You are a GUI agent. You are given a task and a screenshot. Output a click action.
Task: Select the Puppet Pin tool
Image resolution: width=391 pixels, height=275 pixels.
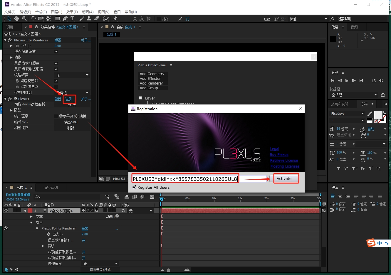click(x=115, y=19)
